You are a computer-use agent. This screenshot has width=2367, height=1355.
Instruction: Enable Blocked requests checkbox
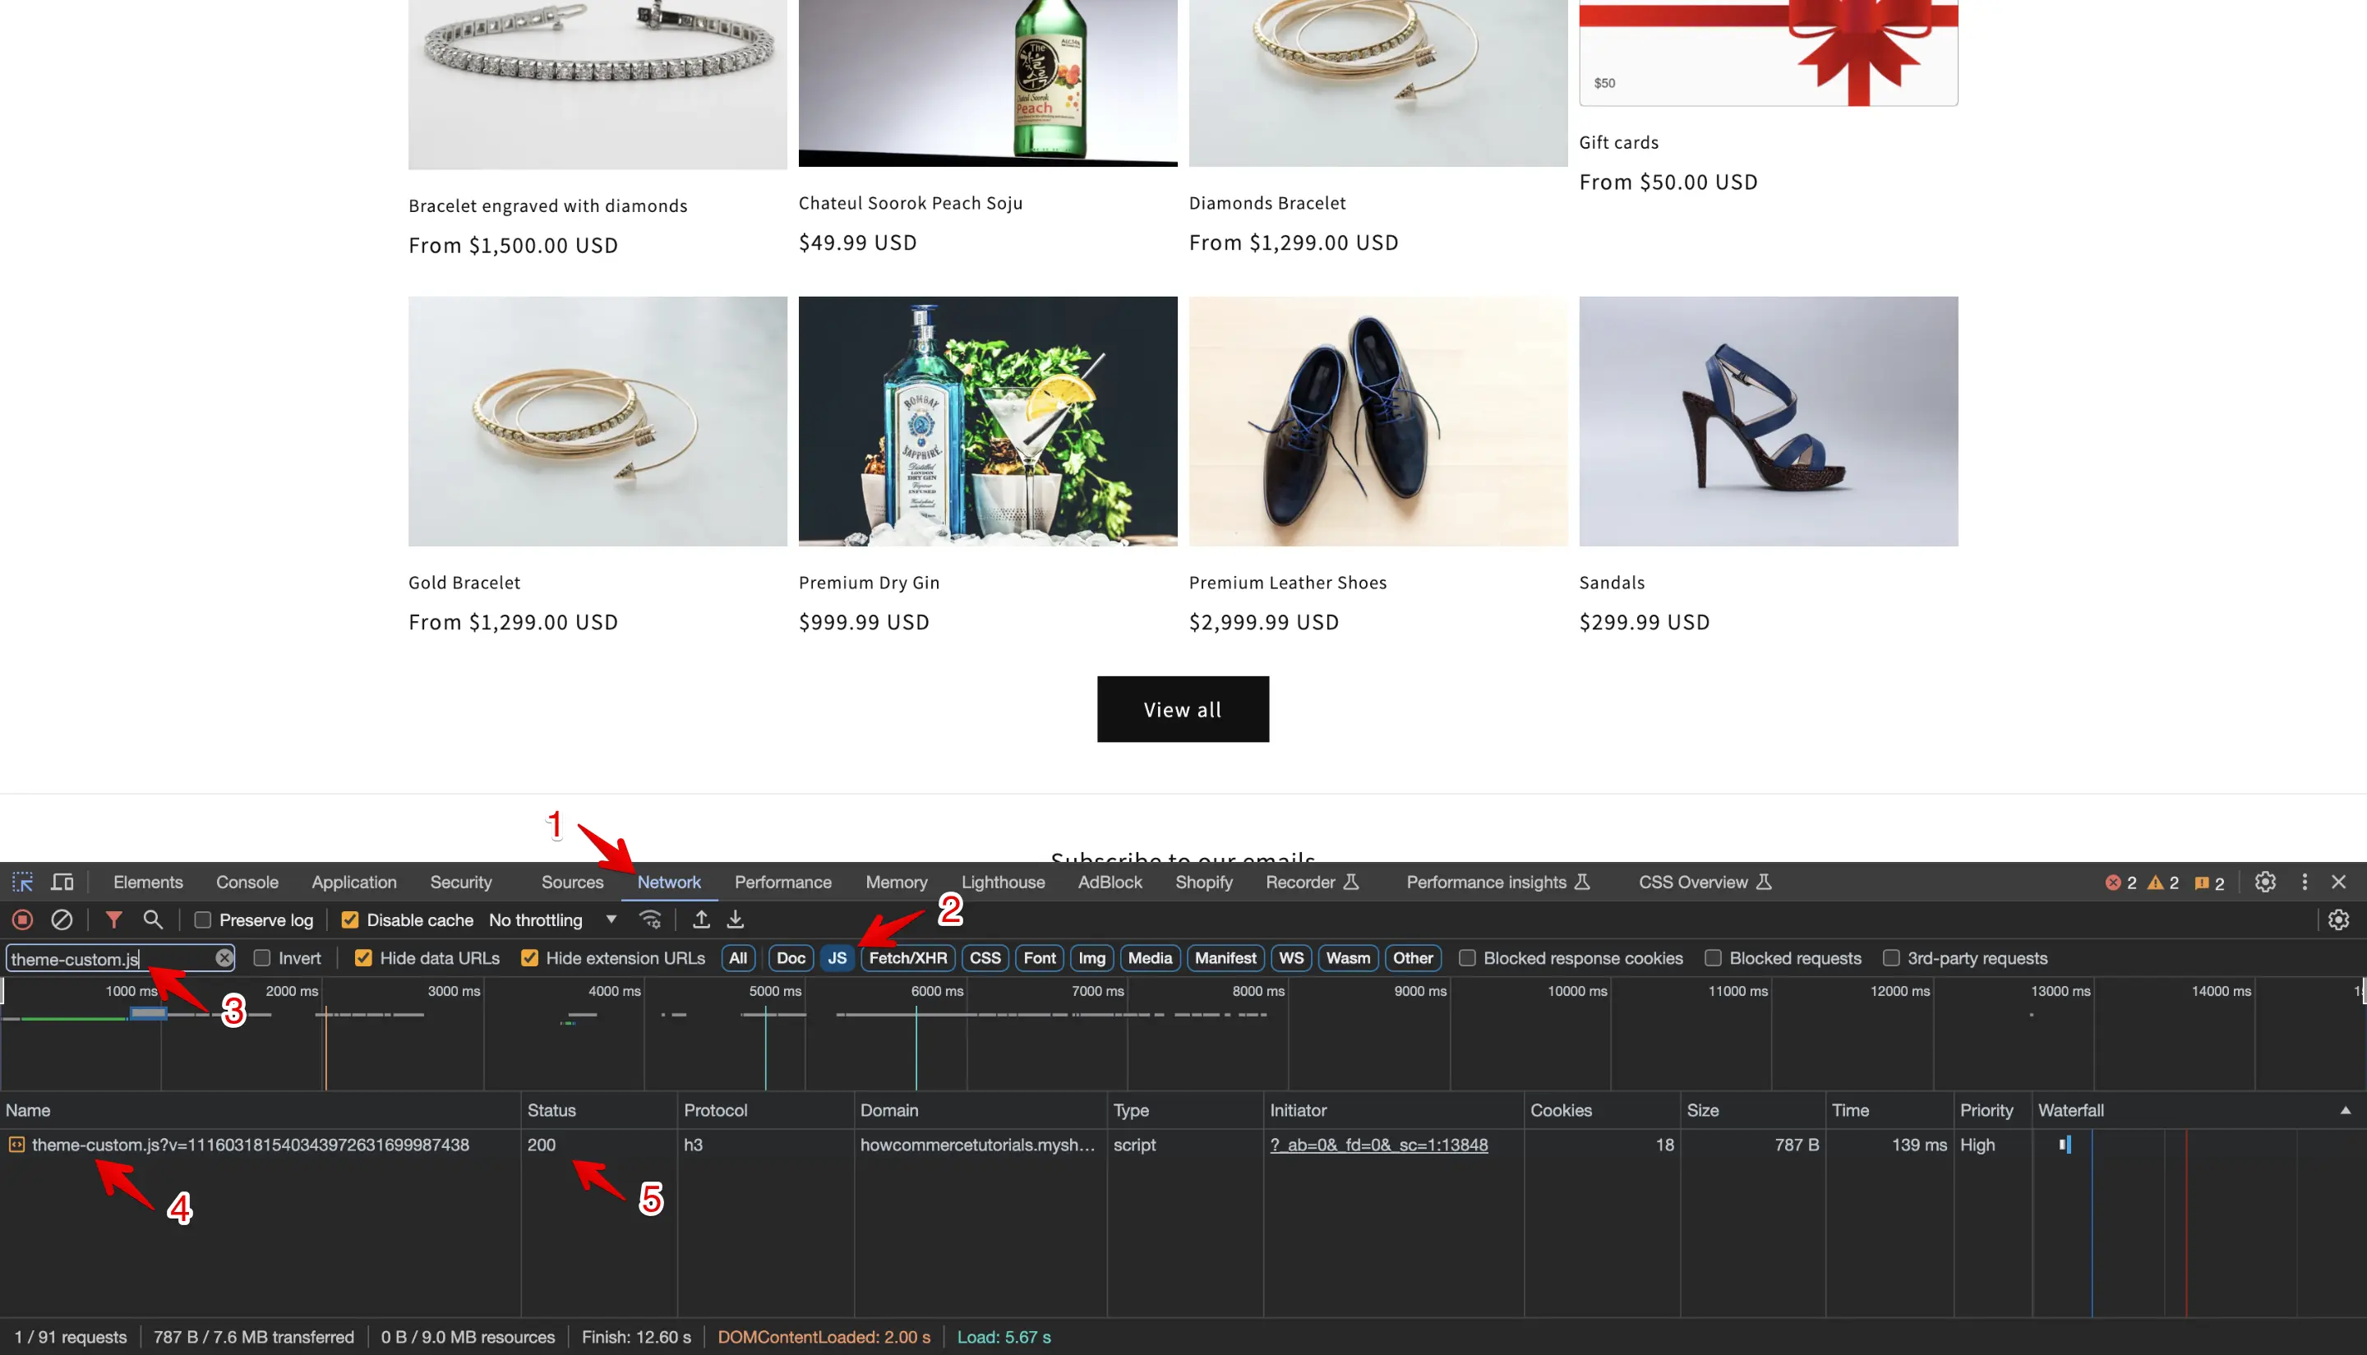point(1712,957)
